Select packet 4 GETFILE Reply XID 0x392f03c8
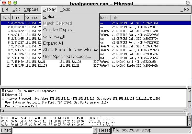192x134 pixels. (x=96, y=35)
